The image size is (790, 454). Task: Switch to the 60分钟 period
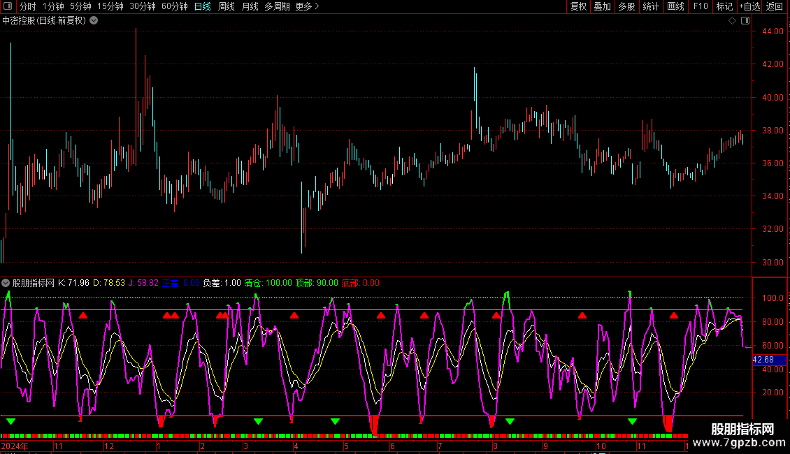coord(174,6)
